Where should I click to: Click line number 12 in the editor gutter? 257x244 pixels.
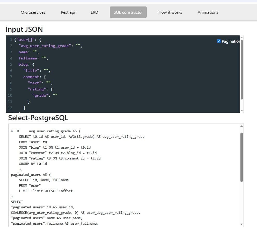point(10,108)
